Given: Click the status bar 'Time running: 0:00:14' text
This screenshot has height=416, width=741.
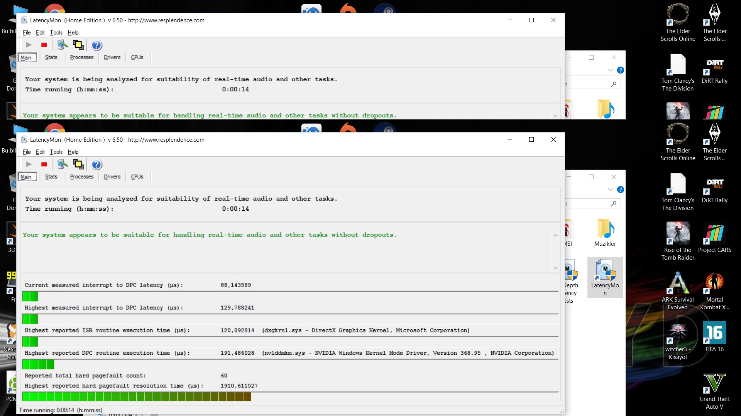Looking at the screenshot, I should tap(61, 410).
